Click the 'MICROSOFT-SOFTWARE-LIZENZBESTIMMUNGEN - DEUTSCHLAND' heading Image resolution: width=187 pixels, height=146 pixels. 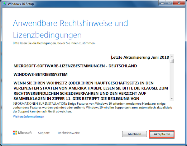coord(75,66)
